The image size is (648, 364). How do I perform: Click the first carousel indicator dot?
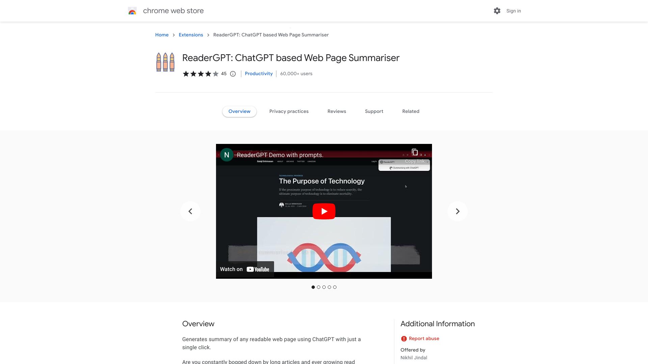click(313, 287)
